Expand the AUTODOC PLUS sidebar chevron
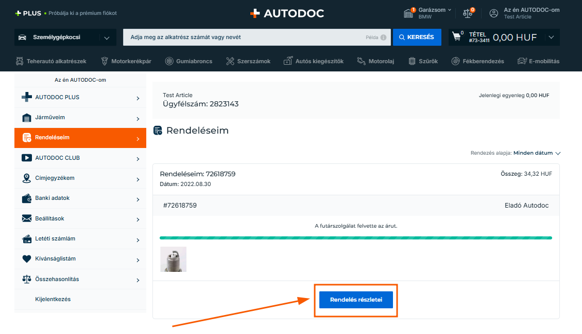This screenshot has height=334, width=582. tap(138, 98)
